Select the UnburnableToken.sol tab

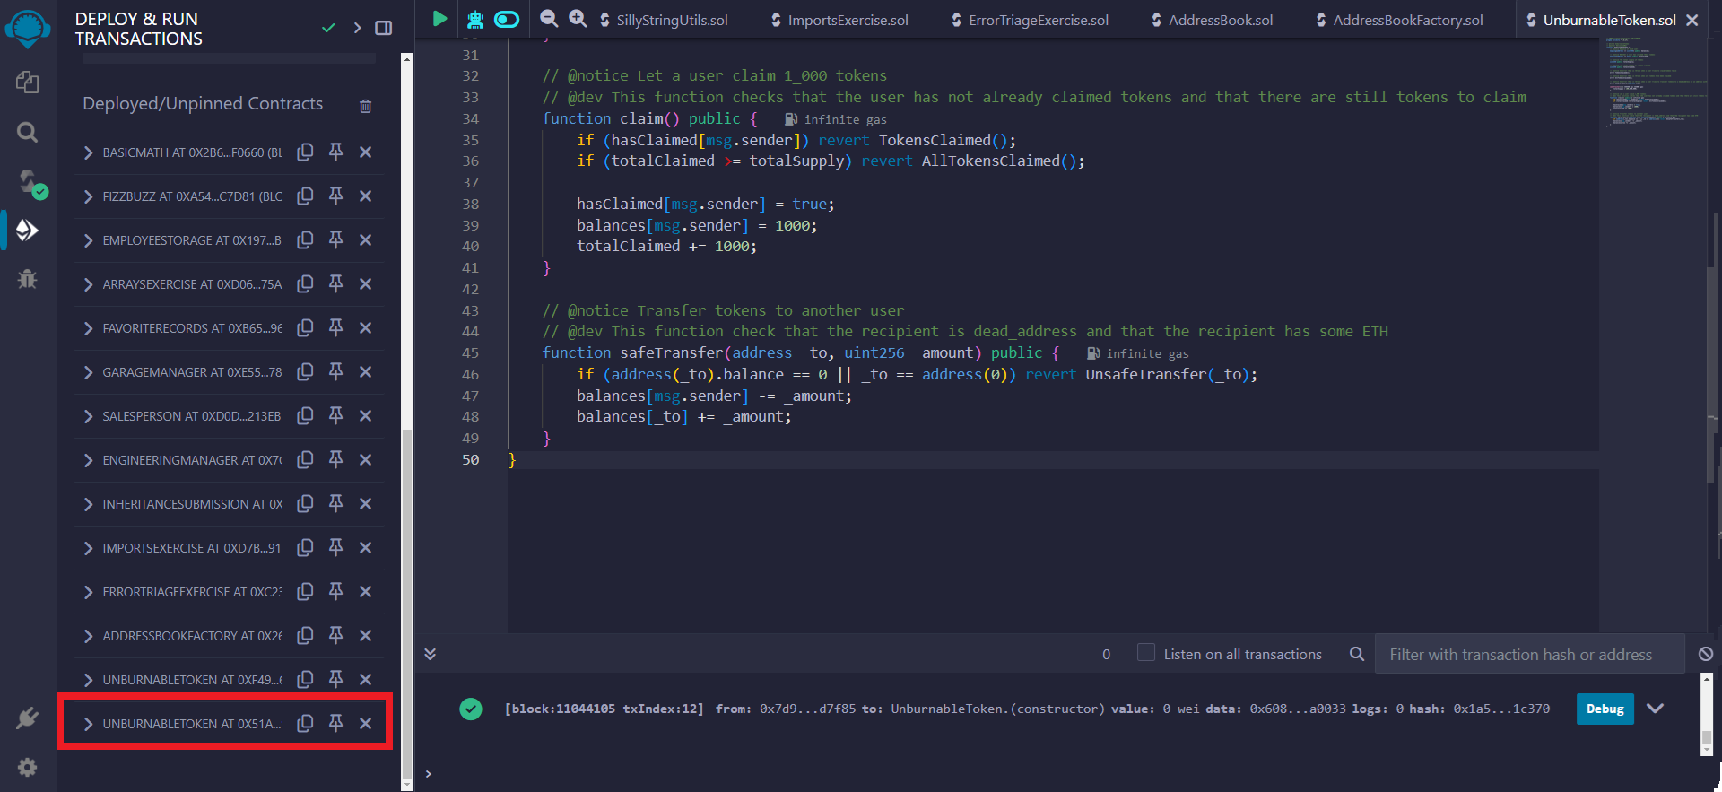point(1601,20)
